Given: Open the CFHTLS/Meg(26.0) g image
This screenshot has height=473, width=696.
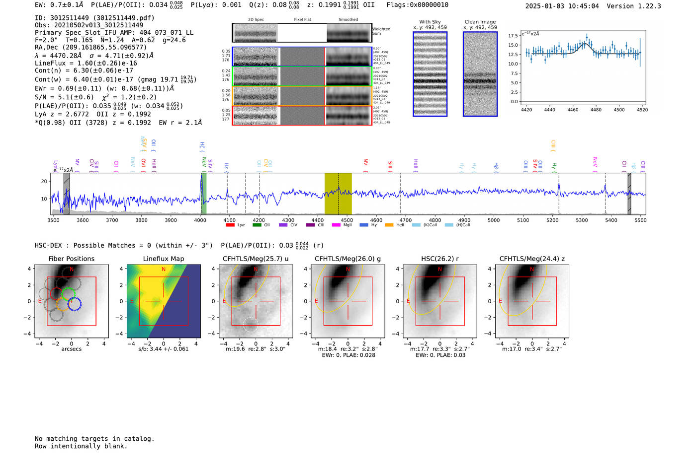Looking at the screenshot, I should (348, 301).
